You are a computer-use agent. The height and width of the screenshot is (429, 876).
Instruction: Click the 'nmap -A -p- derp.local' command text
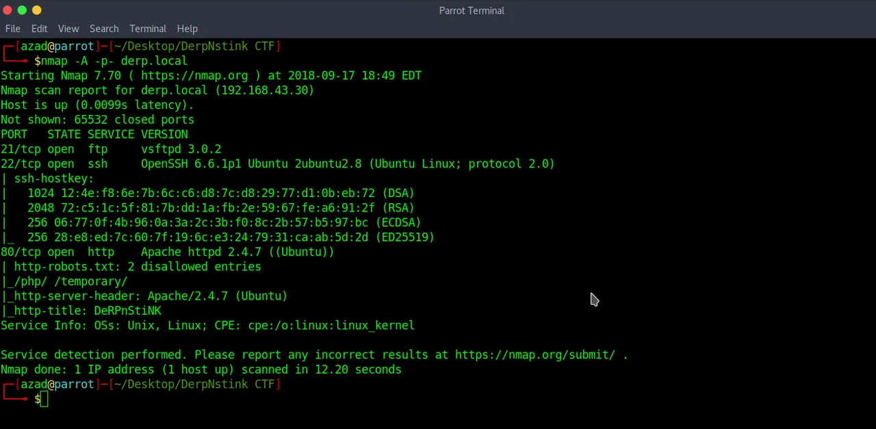point(114,61)
